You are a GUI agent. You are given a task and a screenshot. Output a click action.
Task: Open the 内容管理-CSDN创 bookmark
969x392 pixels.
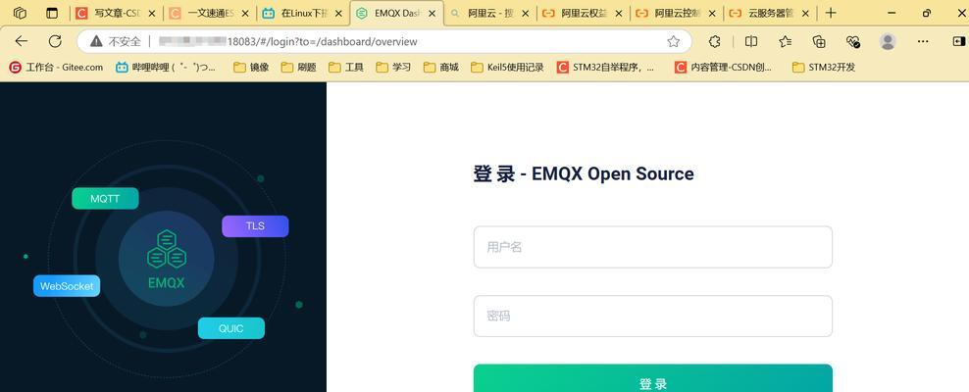pyautogui.click(x=723, y=68)
